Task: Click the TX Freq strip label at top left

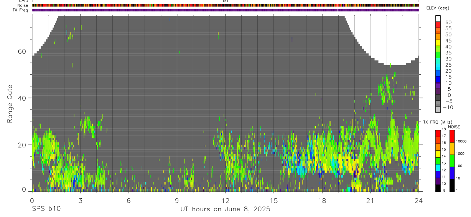Action: (x=21, y=10)
